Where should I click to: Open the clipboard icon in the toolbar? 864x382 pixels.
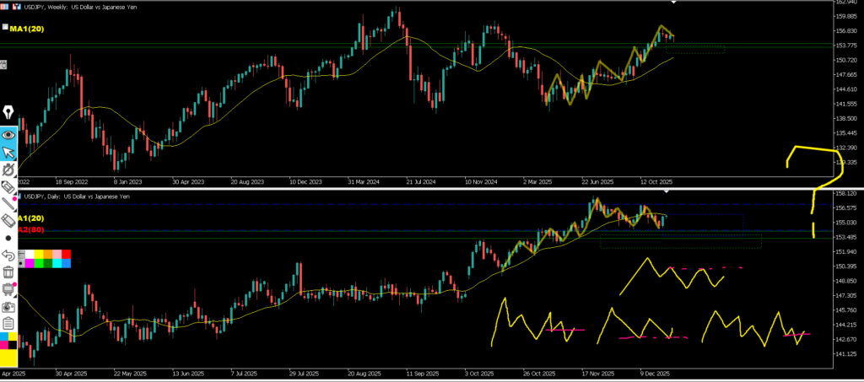pyautogui.click(x=9, y=323)
